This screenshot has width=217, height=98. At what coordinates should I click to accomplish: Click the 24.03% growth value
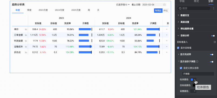[x=42, y=30]
